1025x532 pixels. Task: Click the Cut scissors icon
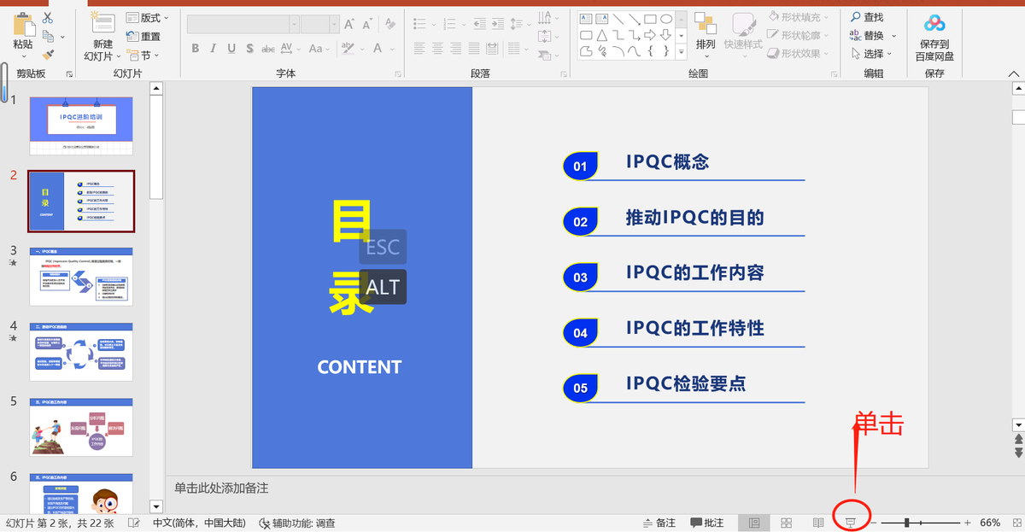(x=46, y=17)
